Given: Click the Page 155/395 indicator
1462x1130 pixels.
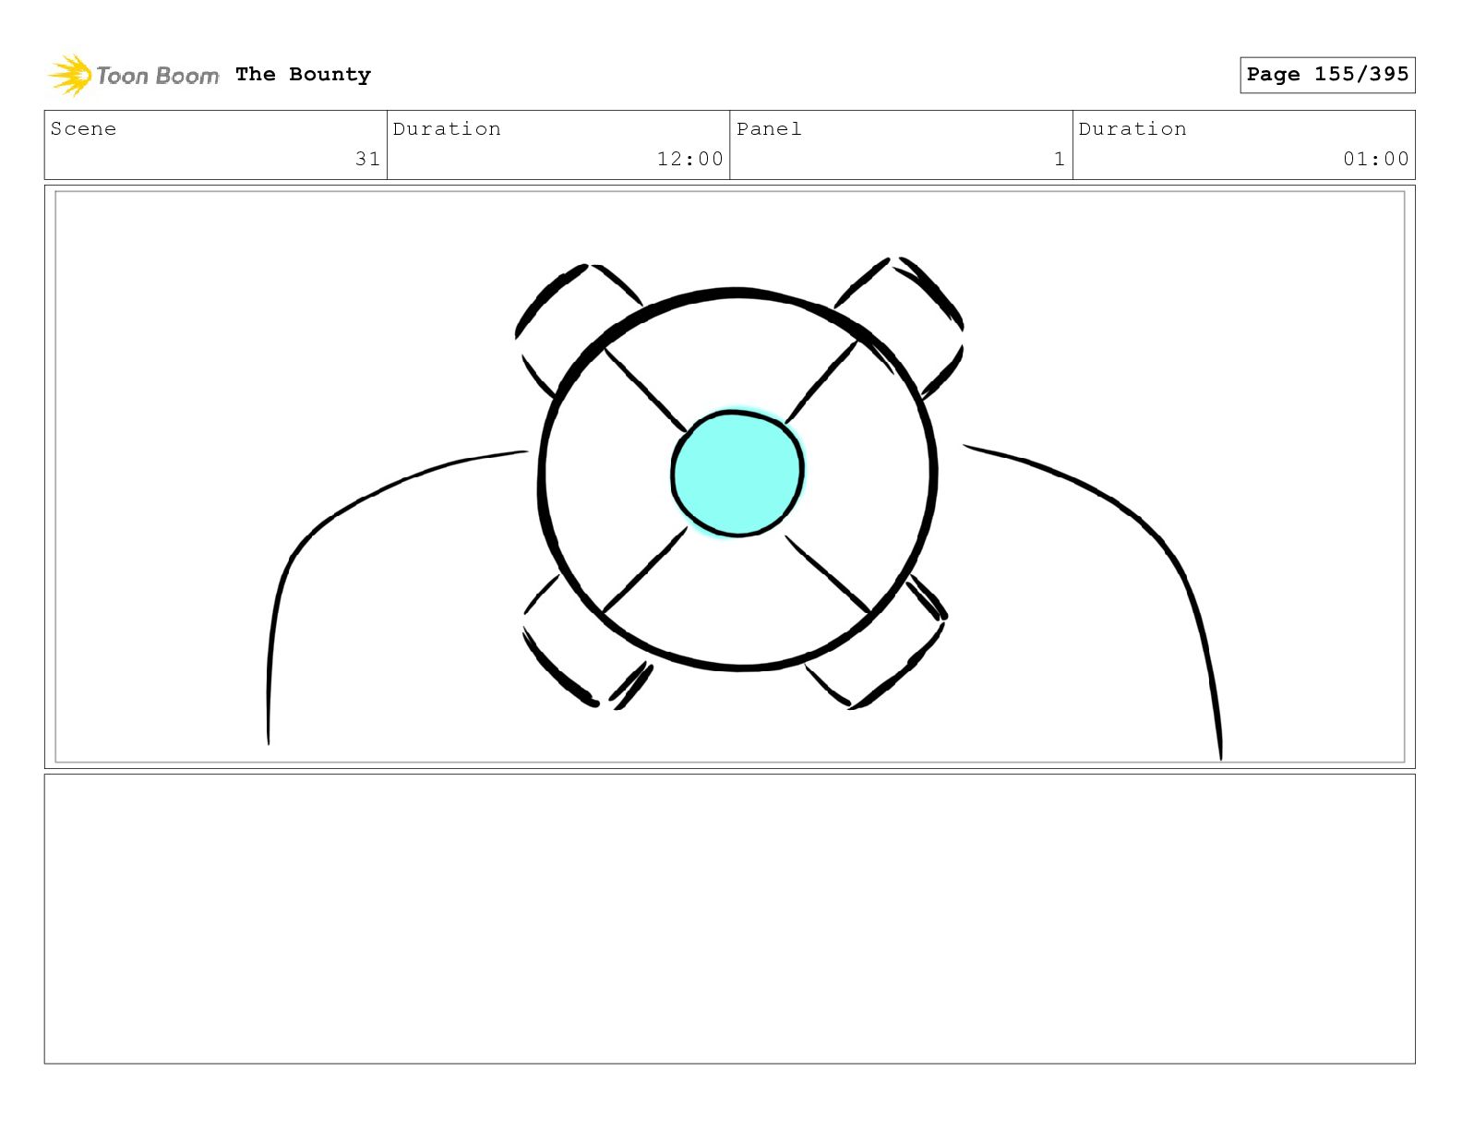Looking at the screenshot, I should (x=1327, y=75).
